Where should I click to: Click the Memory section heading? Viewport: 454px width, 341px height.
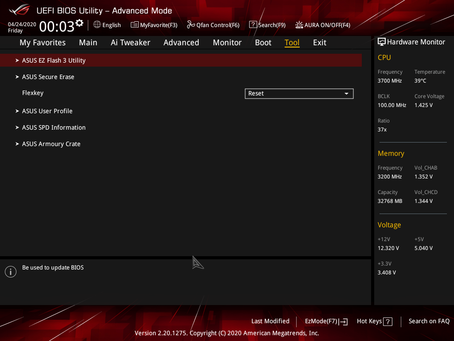[x=391, y=153]
